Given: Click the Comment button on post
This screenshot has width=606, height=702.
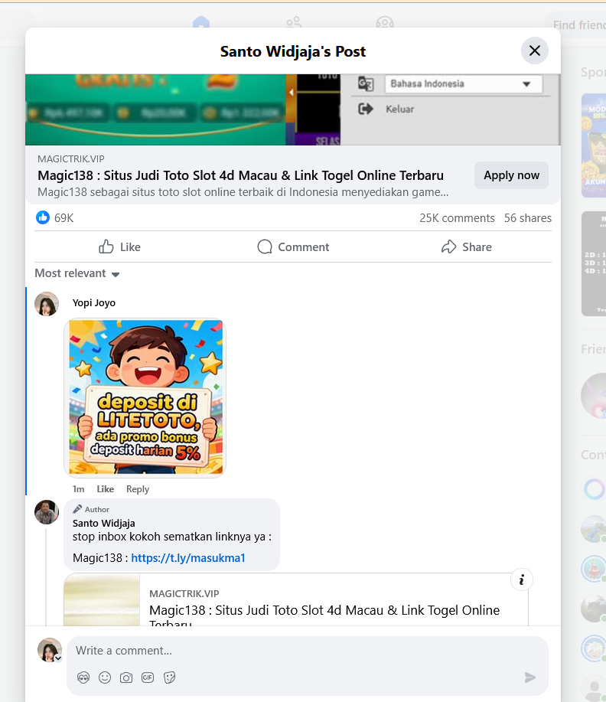Looking at the screenshot, I should point(293,247).
